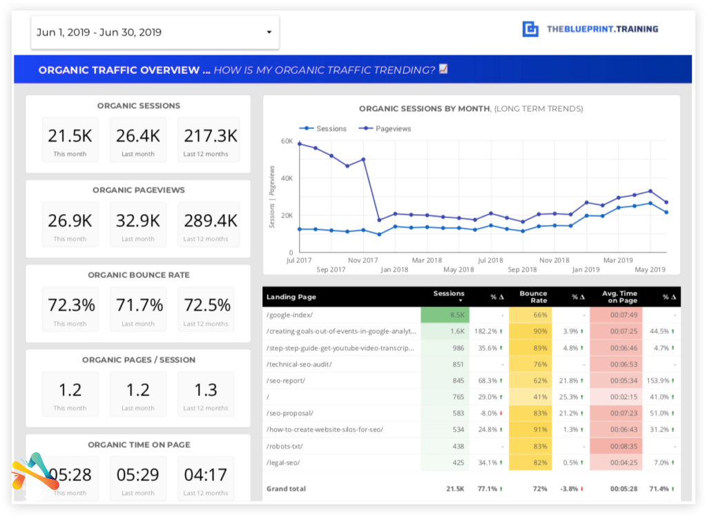Toggle the Sessions series in chart legend
The width and height of the screenshot is (707, 517).
click(x=323, y=128)
